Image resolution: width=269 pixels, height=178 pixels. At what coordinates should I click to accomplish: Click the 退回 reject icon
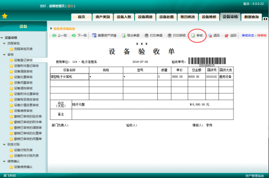click(x=210, y=35)
